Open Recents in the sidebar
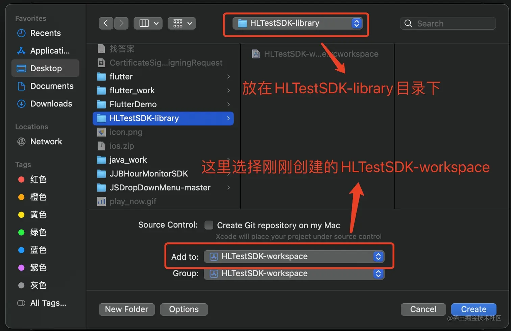Image resolution: width=511 pixels, height=331 pixels. tap(45, 33)
